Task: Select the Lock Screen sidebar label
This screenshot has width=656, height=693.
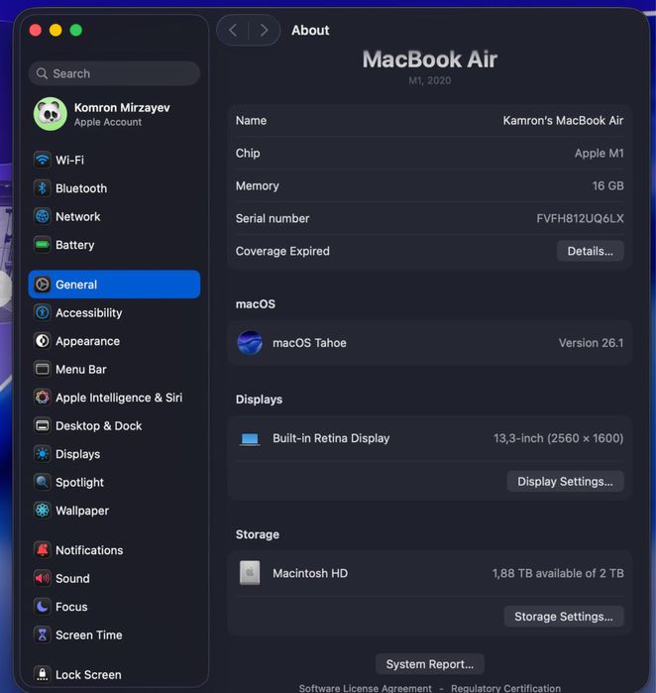Action: coord(88,675)
